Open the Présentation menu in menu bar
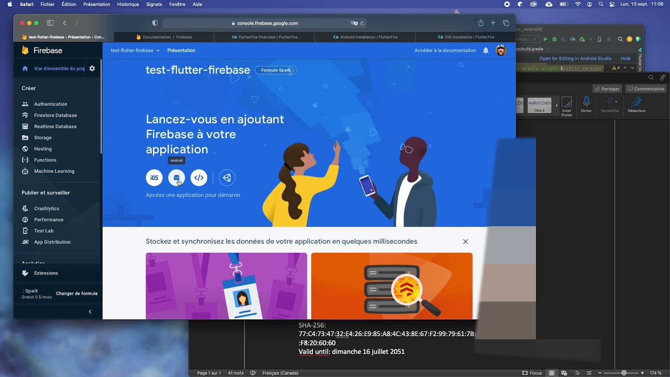Image resolution: width=670 pixels, height=377 pixels. (x=97, y=4)
